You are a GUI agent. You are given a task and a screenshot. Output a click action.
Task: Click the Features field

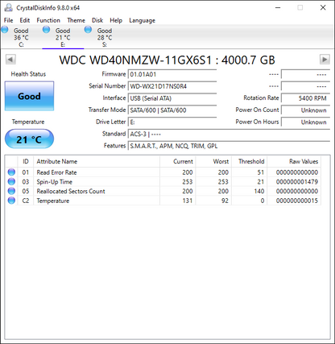tap(229, 146)
